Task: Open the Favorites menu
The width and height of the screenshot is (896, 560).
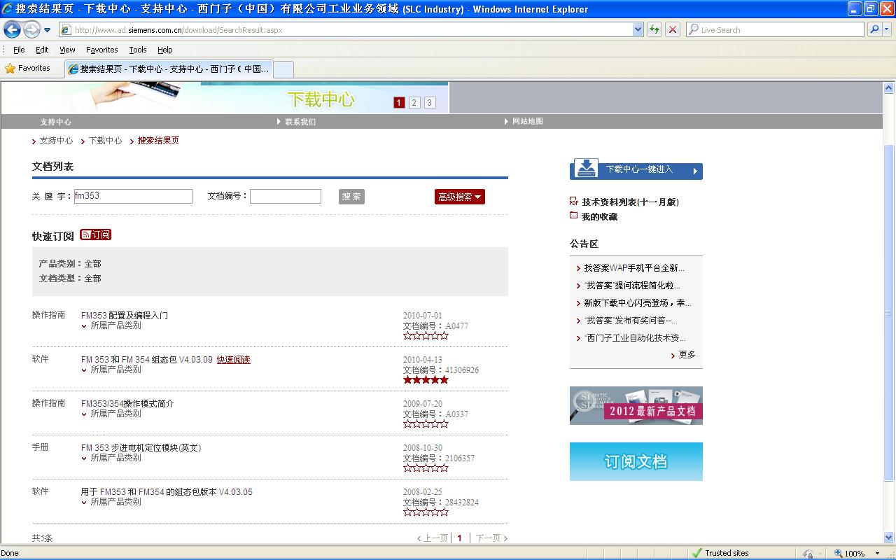Action: (102, 50)
